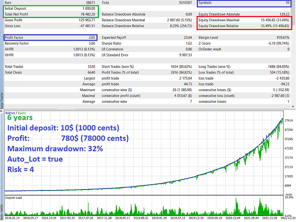Select Profit Trades value 2816 (84.82%)
Viewport: 296px width, 222px height.
tap(181, 73)
